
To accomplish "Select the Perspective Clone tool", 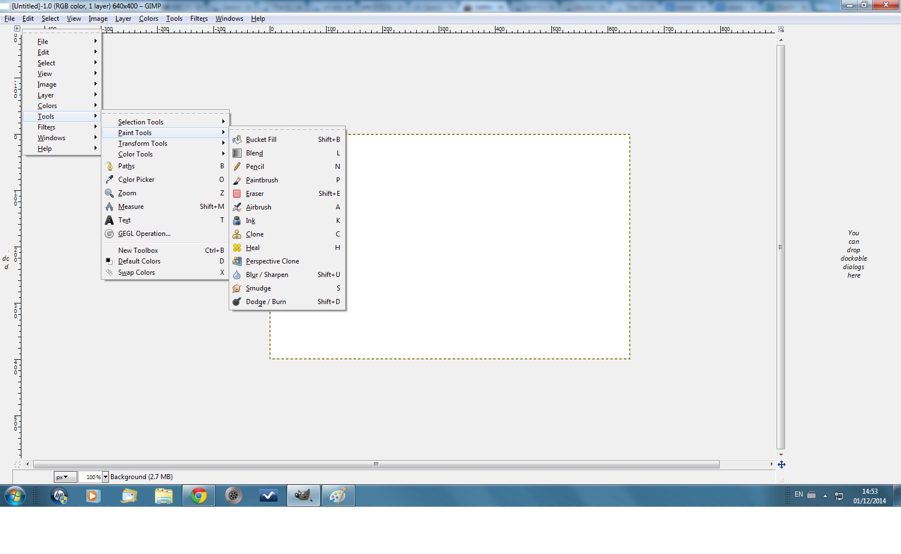I will pyautogui.click(x=287, y=261).
